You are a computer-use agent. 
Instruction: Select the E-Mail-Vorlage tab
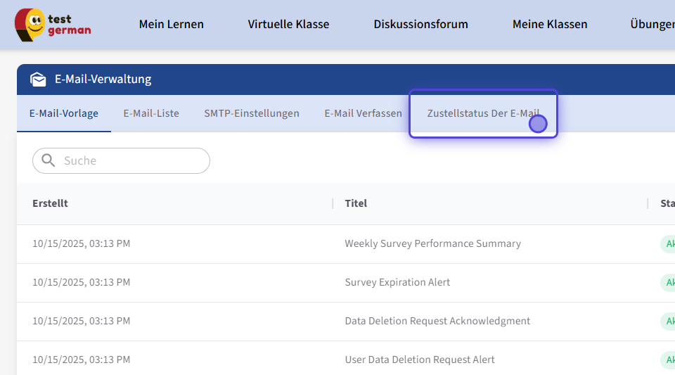64,113
